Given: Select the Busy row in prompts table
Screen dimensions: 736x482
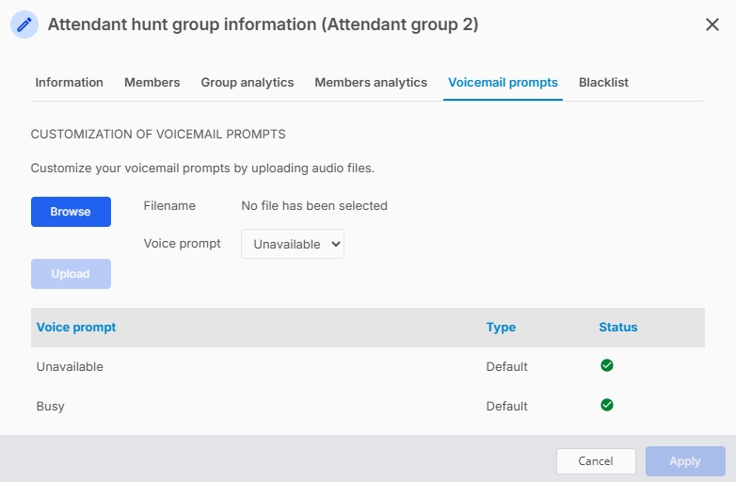Looking at the screenshot, I should pyautogui.click(x=368, y=406).
